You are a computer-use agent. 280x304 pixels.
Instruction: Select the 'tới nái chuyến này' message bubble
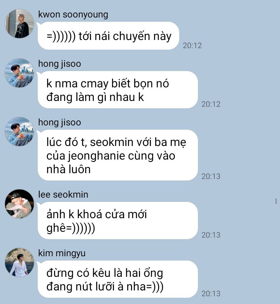[108, 36]
